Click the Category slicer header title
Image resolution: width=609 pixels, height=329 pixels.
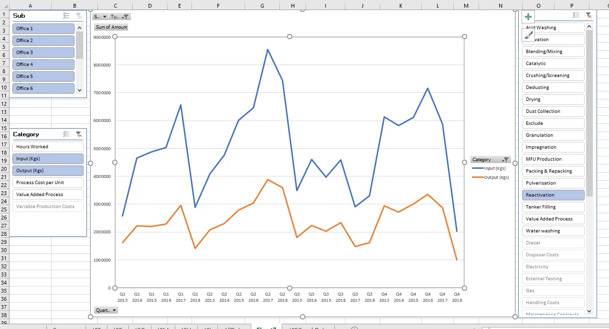(x=26, y=134)
